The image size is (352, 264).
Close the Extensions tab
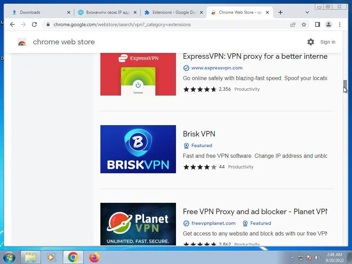[x=201, y=12]
